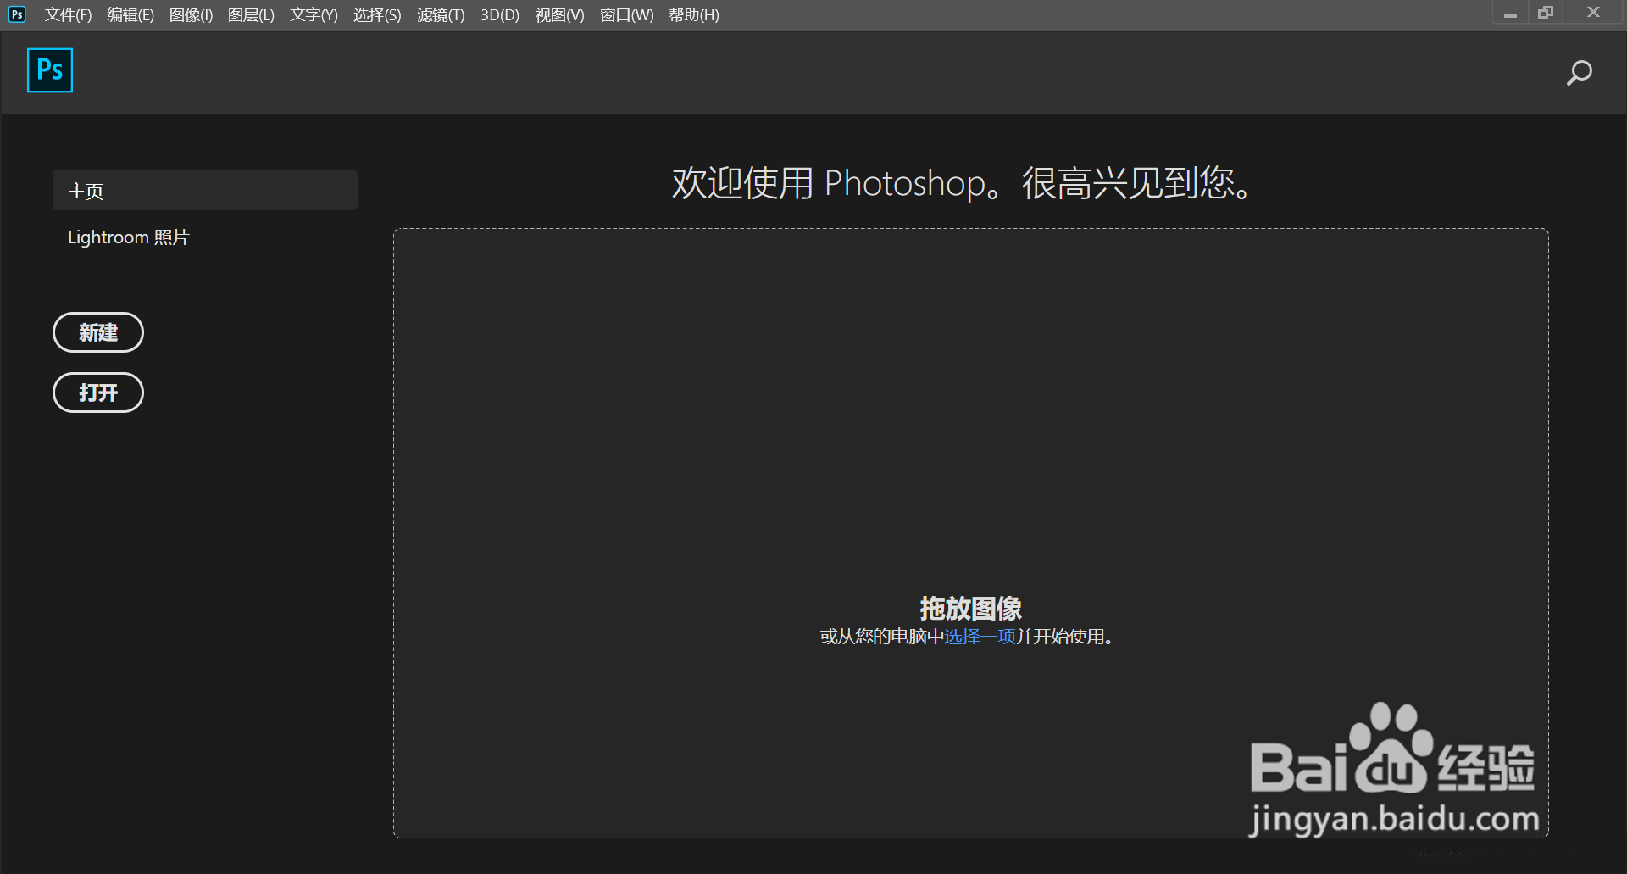This screenshot has width=1627, height=874.
Task: Click the 打开 button
Action: 98,392
